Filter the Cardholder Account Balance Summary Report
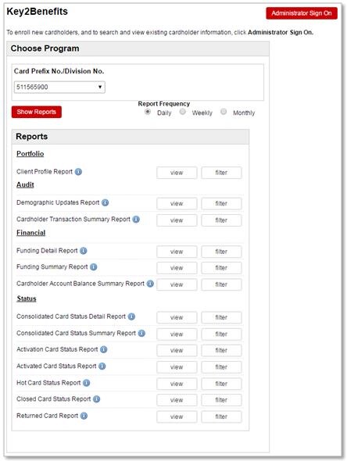The height and width of the screenshot is (461, 347). pyautogui.click(x=221, y=284)
